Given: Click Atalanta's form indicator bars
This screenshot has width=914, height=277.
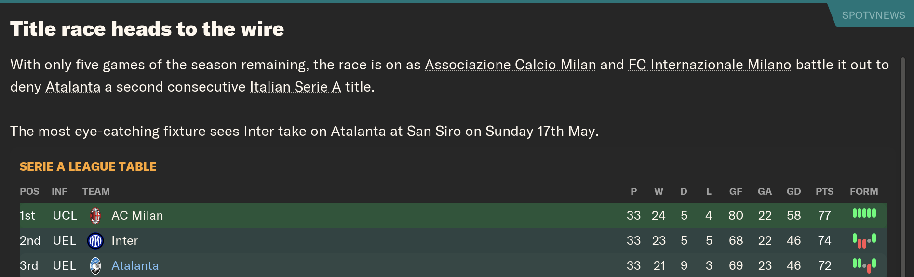Looking at the screenshot, I should [x=864, y=265].
